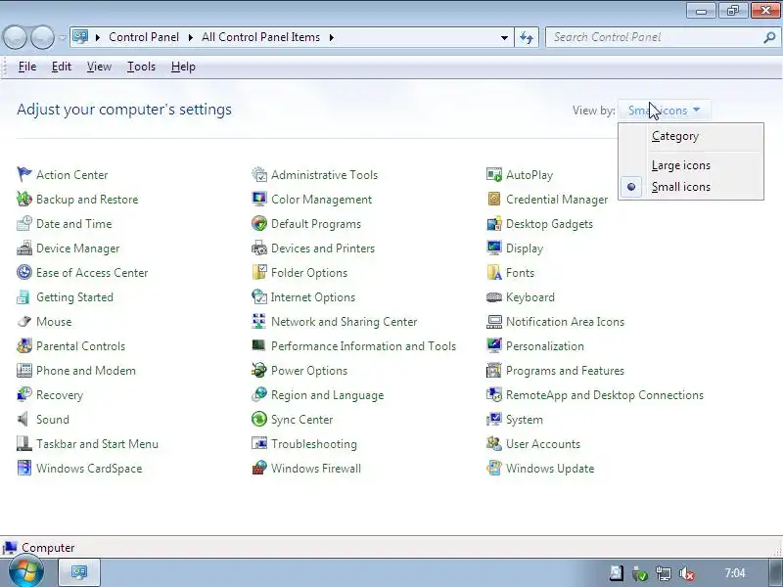Image resolution: width=783 pixels, height=587 pixels.
Task: Open the recent pages dropdown beside Forward
Action: click(62, 37)
